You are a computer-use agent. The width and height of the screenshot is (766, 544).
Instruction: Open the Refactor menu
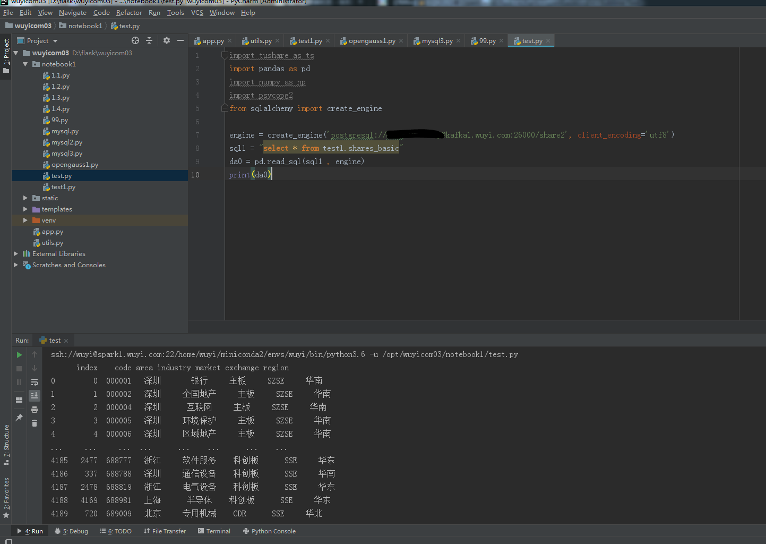click(x=129, y=13)
